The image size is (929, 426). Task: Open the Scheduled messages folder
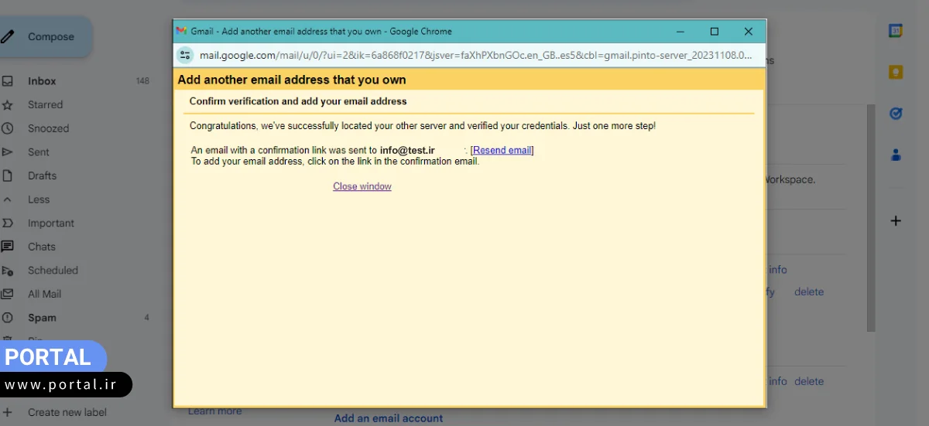(x=53, y=271)
